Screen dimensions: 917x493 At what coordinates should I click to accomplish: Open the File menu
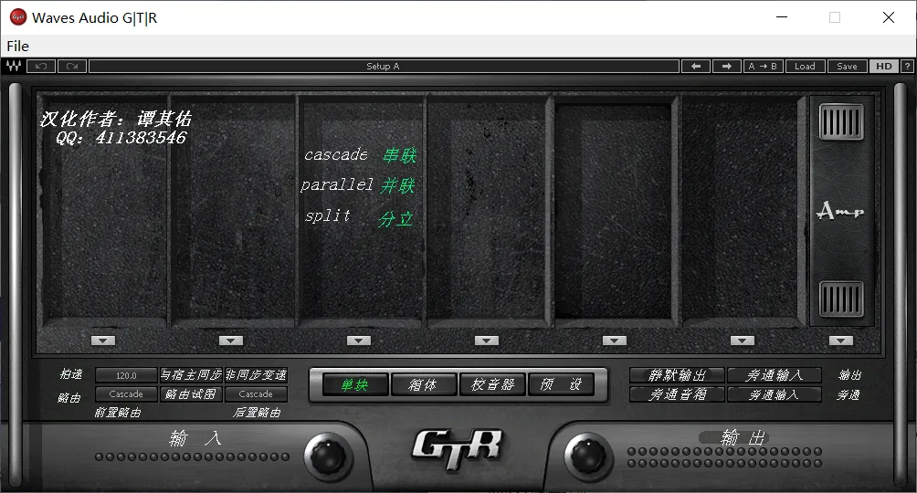tap(17, 46)
